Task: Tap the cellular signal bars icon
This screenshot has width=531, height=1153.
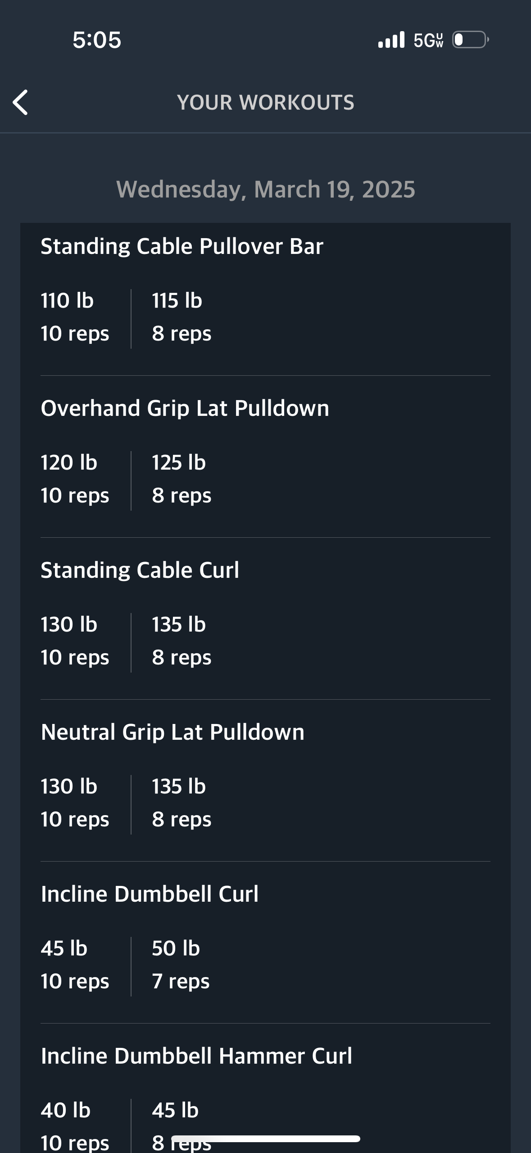Action: (391, 40)
